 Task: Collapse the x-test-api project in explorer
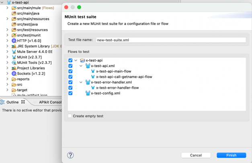(2, 2)
